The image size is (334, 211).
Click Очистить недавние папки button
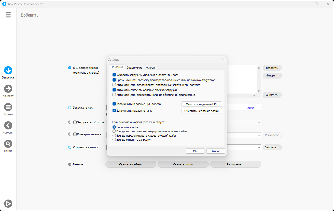click(x=202, y=111)
